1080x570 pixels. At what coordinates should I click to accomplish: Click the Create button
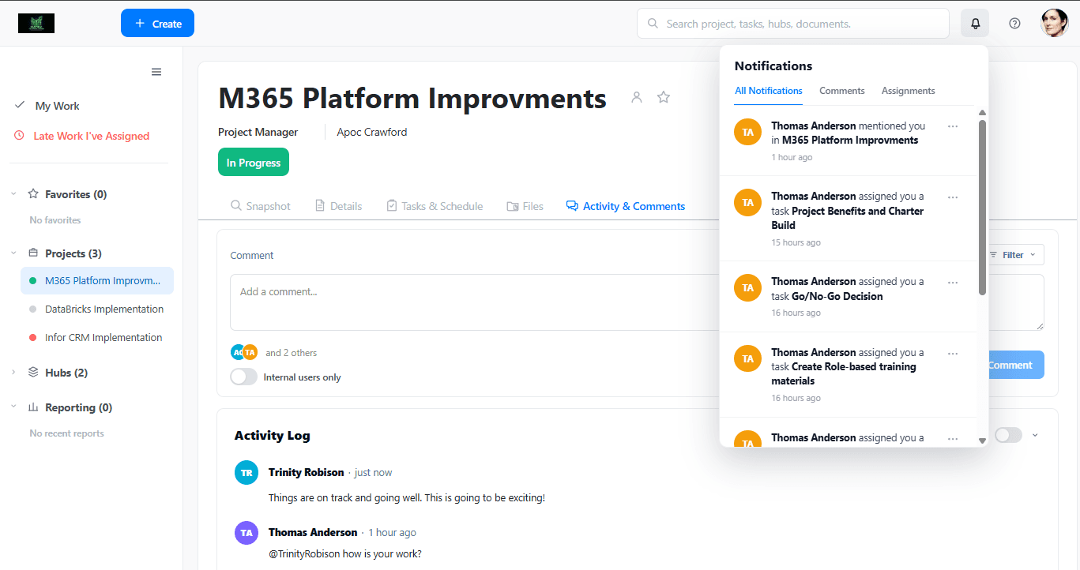point(157,23)
